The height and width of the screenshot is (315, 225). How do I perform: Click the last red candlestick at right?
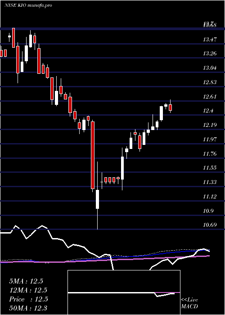point(171,108)
